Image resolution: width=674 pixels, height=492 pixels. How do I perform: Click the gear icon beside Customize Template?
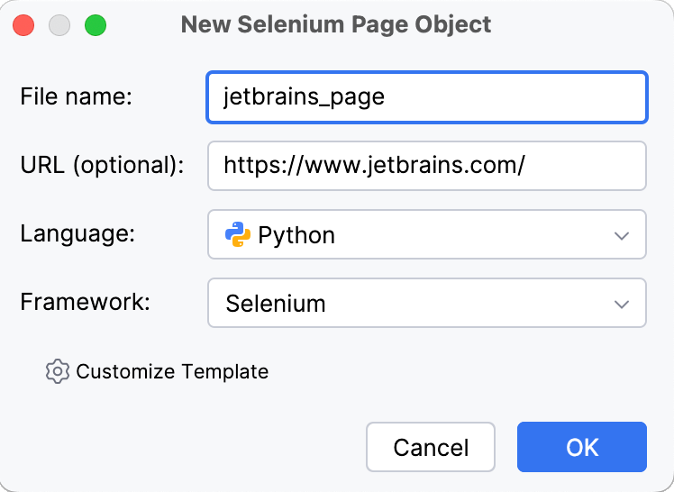coord(58,371)
